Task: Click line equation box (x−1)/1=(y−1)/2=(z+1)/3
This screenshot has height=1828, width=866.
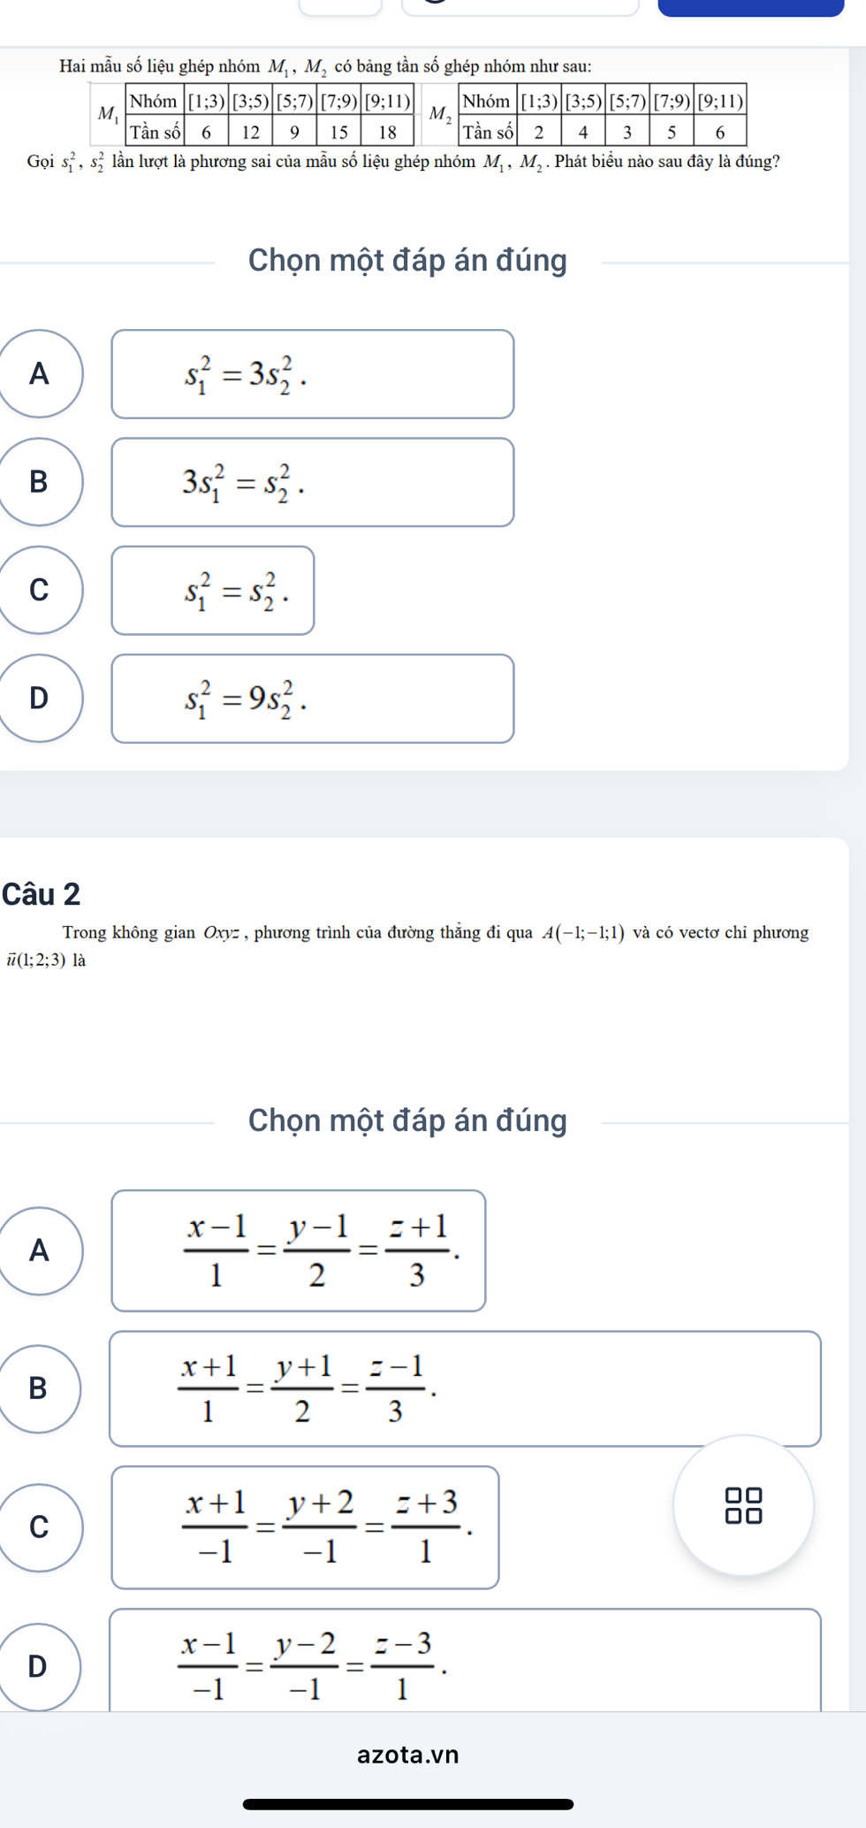Action: (x=299, y=1251)
